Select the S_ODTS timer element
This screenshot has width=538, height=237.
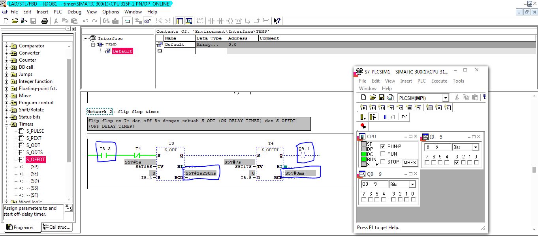(34, 152)
